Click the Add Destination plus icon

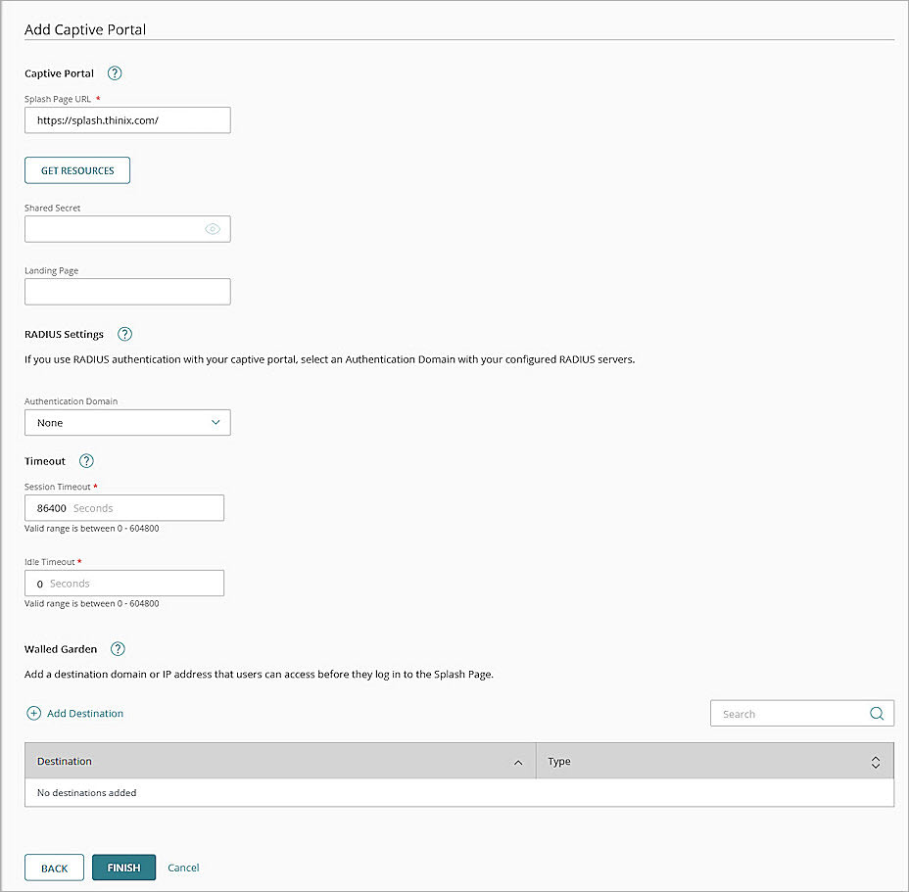32,713
